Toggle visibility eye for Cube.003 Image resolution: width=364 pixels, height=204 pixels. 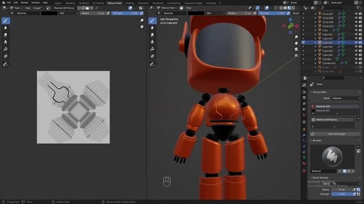pos(356,42)
